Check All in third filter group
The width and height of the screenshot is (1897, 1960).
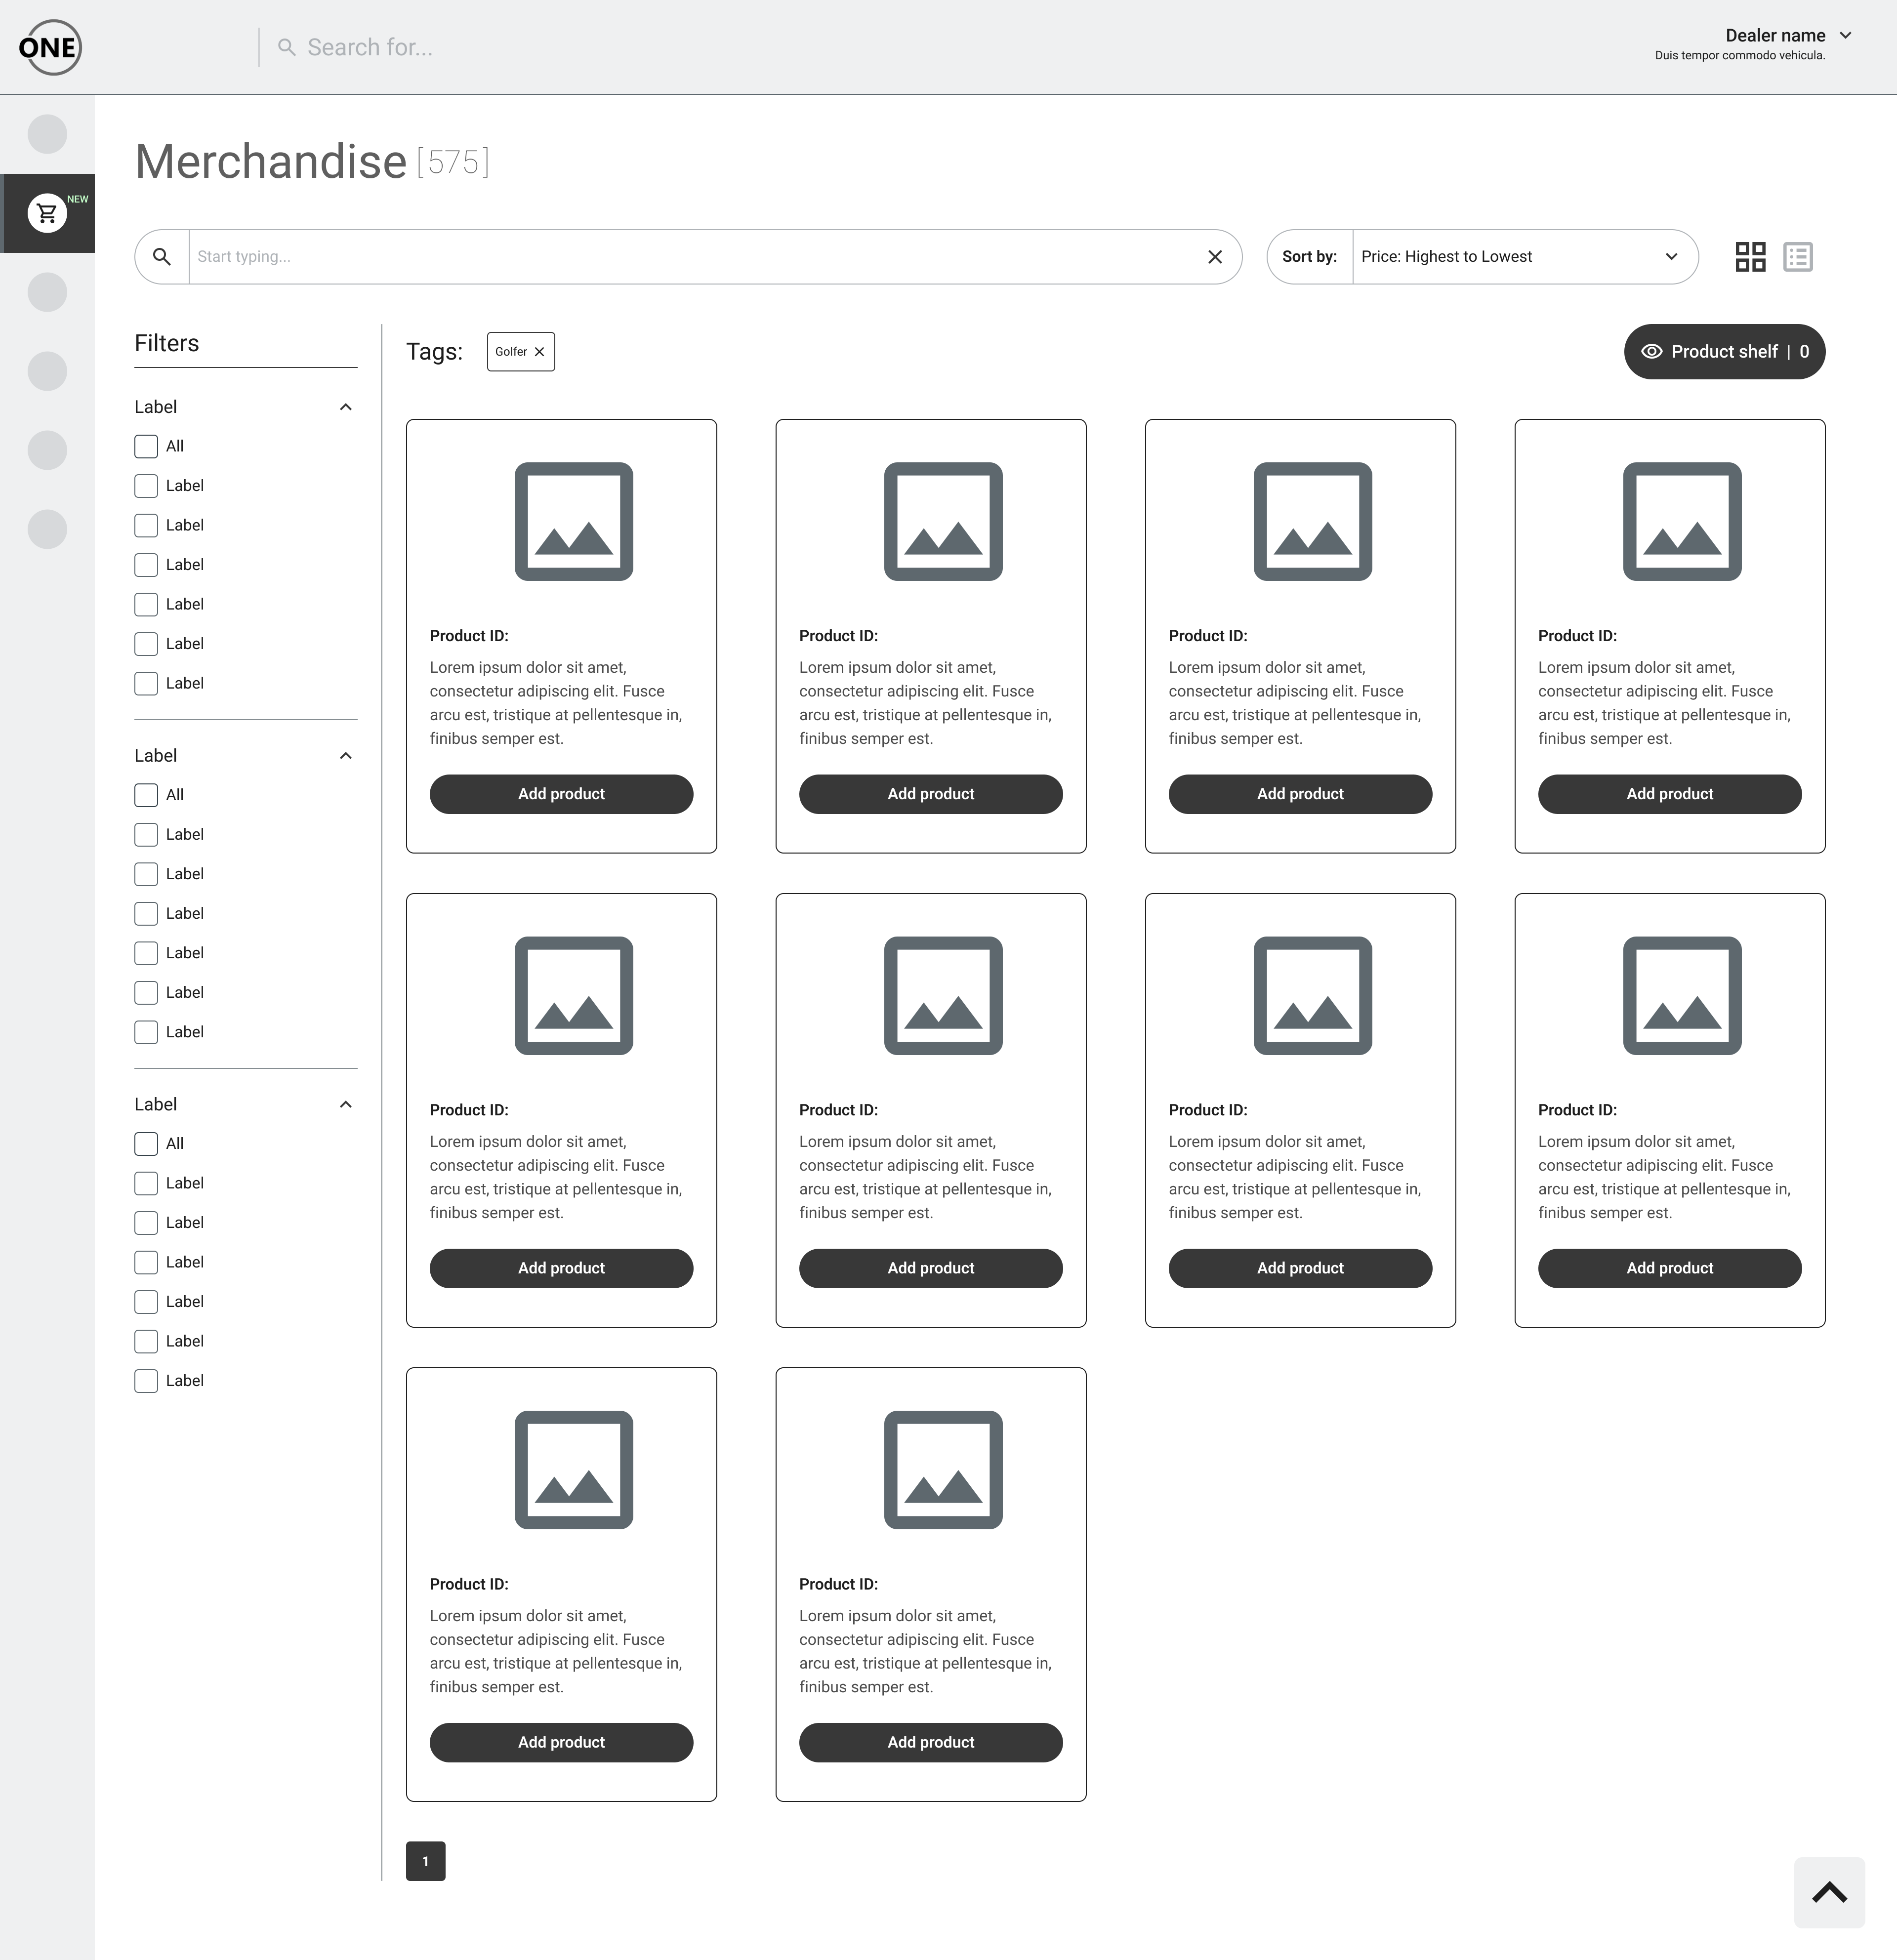(146, 1144)
